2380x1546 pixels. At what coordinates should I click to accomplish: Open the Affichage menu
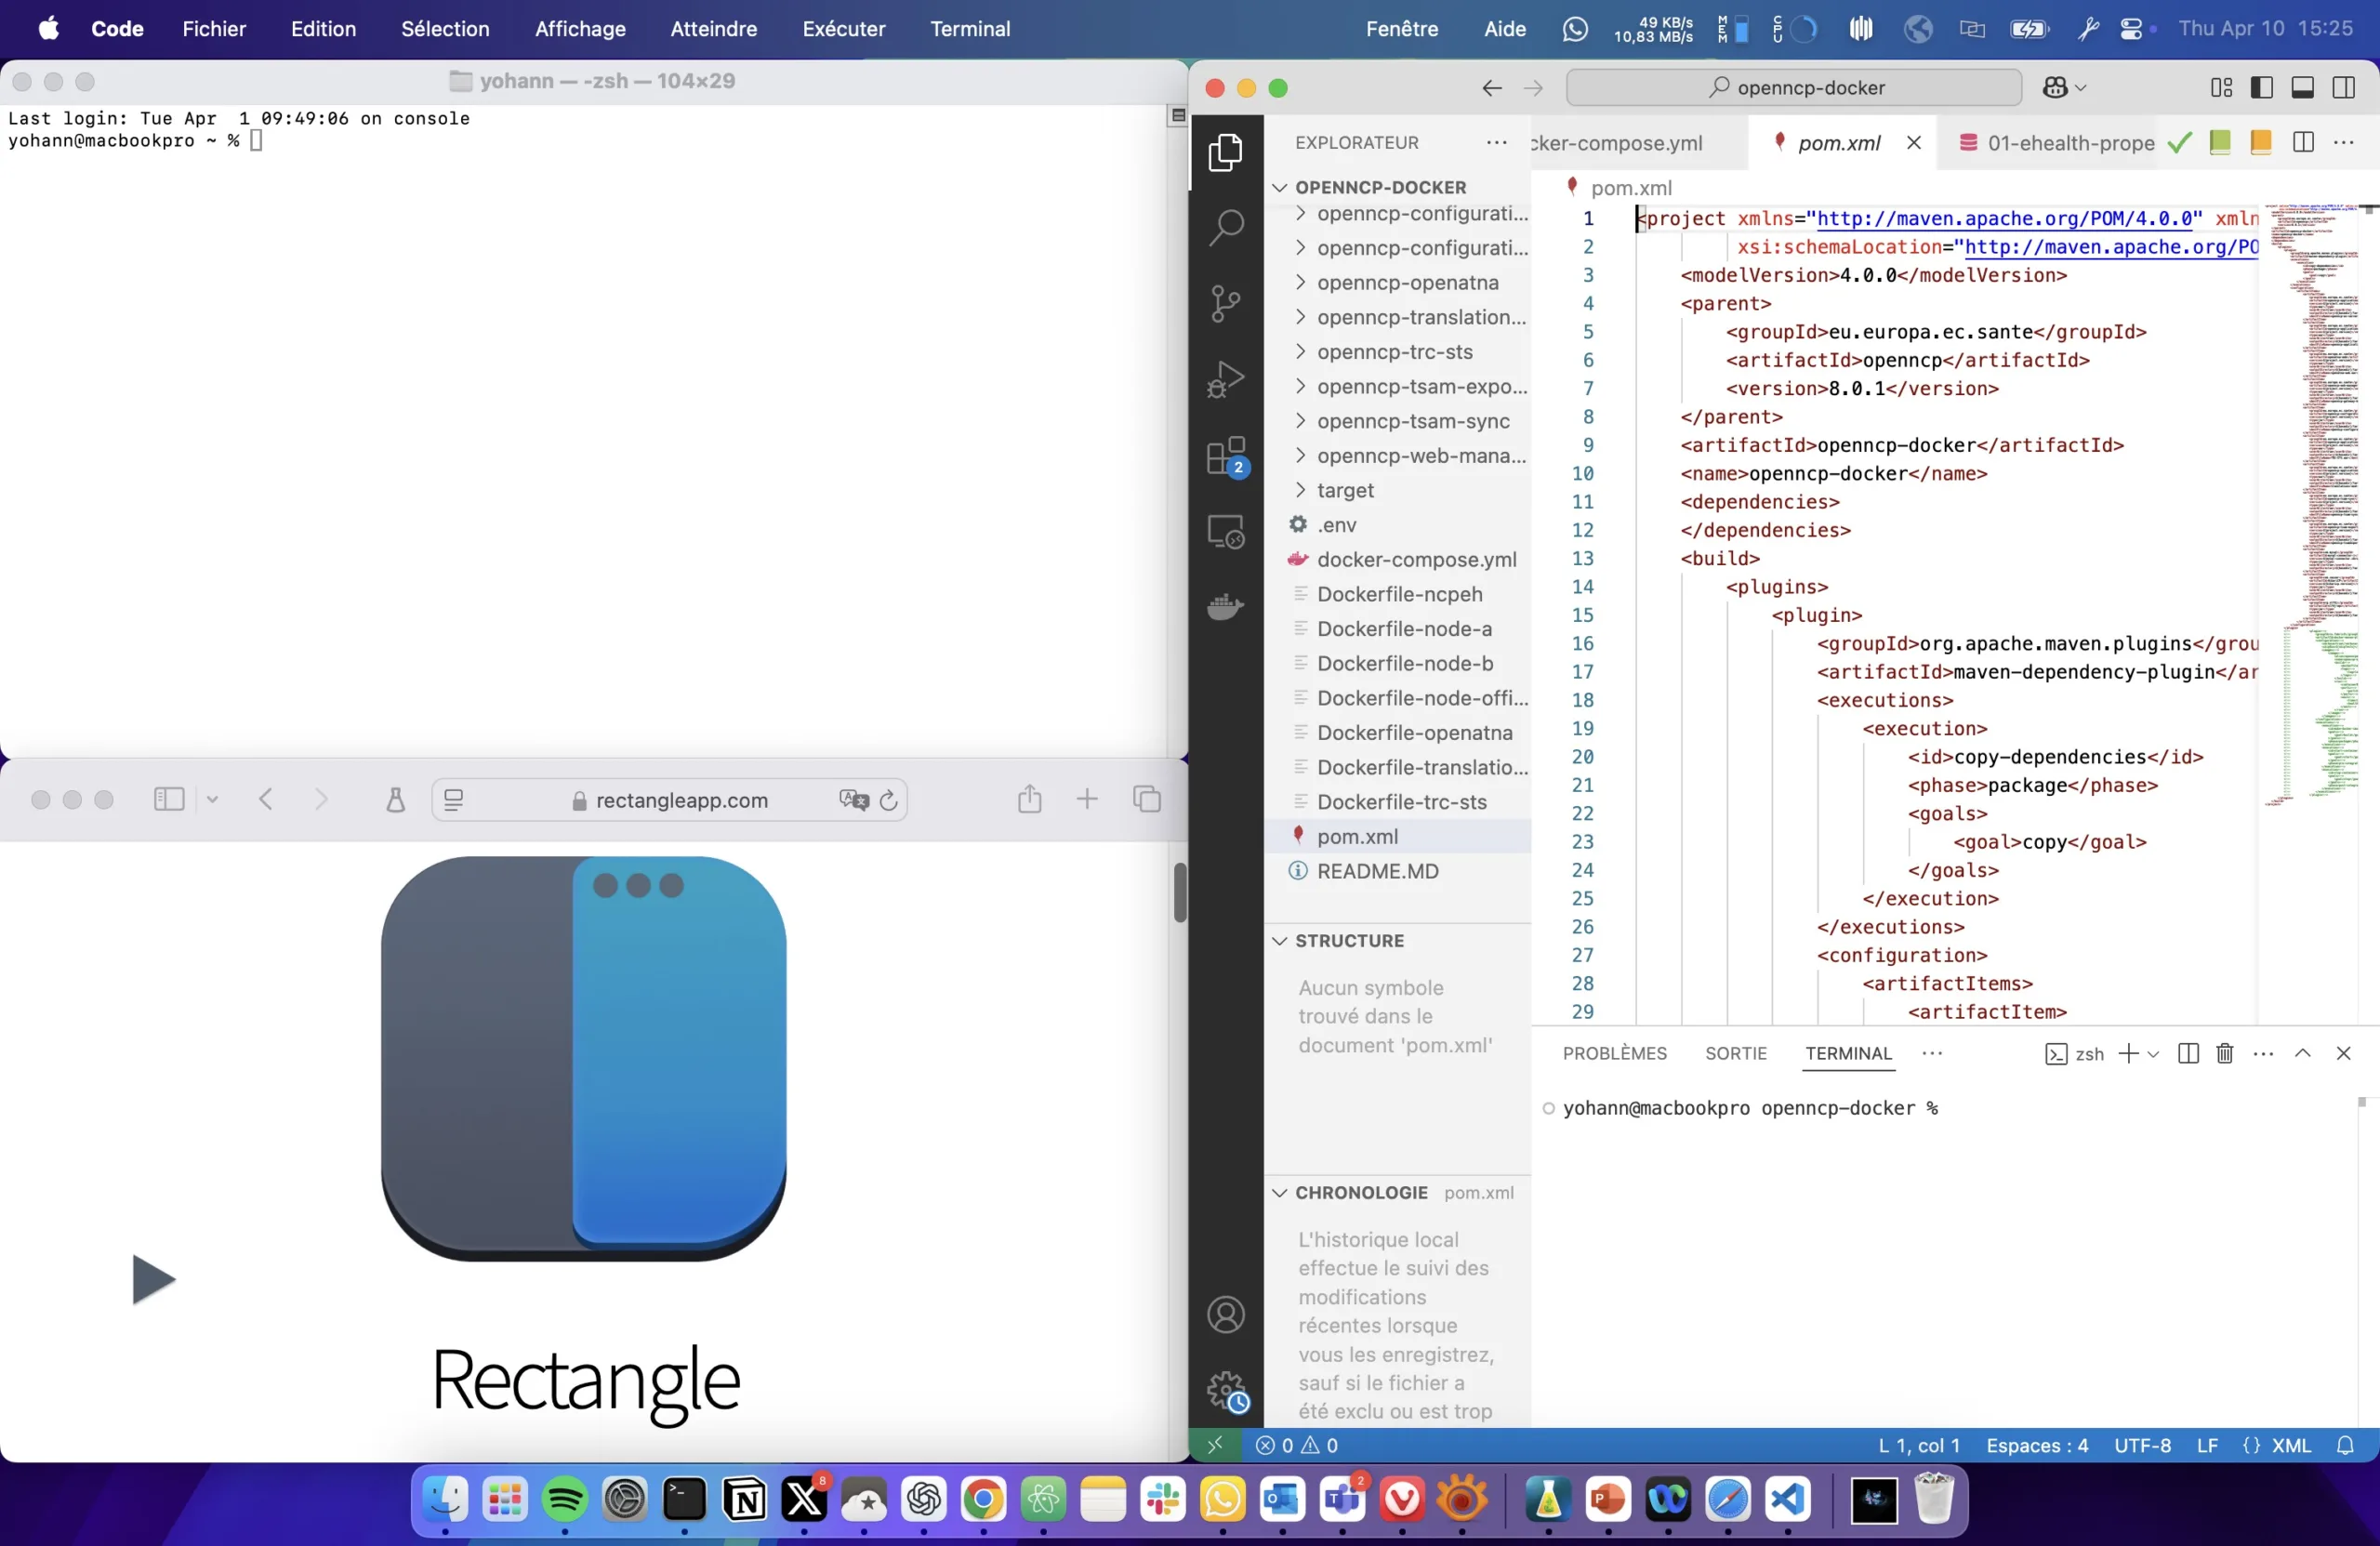580,28
